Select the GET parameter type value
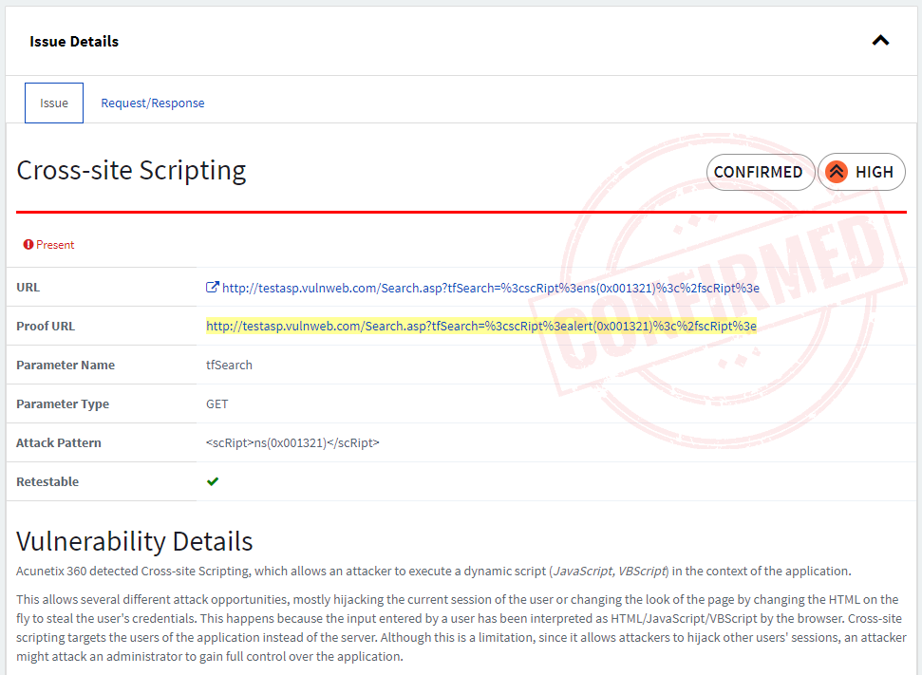The image size is (922, 675). pos(217,403)
